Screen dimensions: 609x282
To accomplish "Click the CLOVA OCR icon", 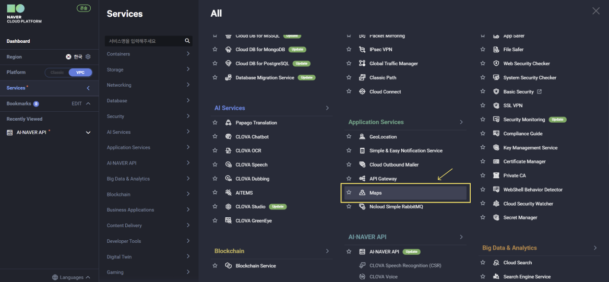I will click(229, 151).
